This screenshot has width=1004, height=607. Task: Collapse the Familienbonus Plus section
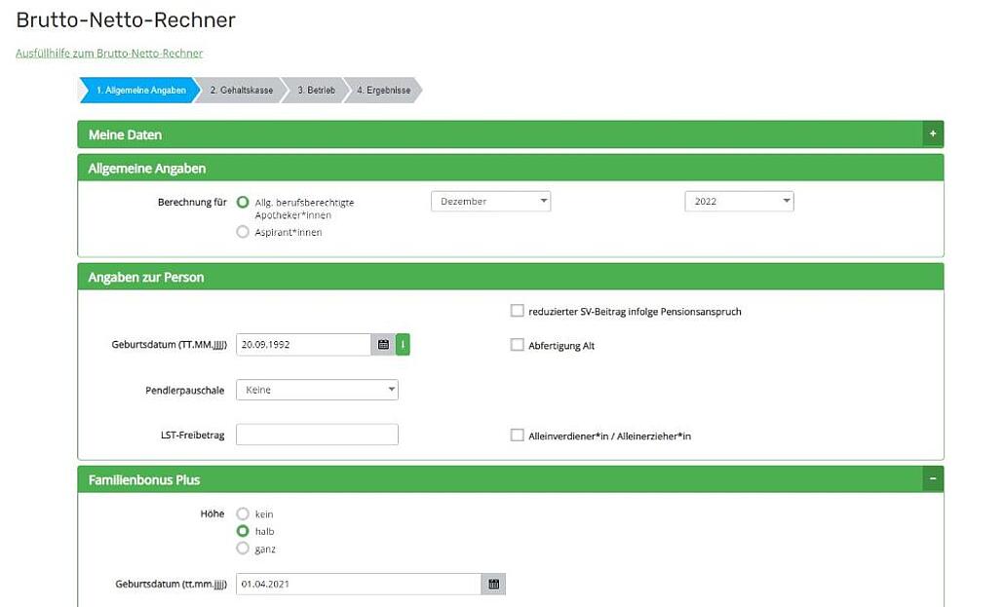point(932,479)
